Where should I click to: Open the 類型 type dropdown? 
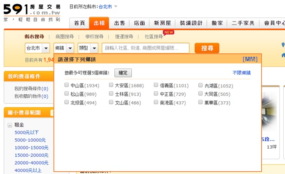point(88,48)
